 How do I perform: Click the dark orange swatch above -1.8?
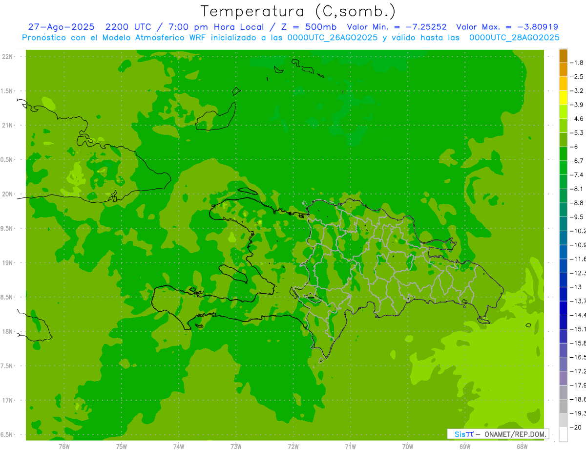[x=563, y=56]
